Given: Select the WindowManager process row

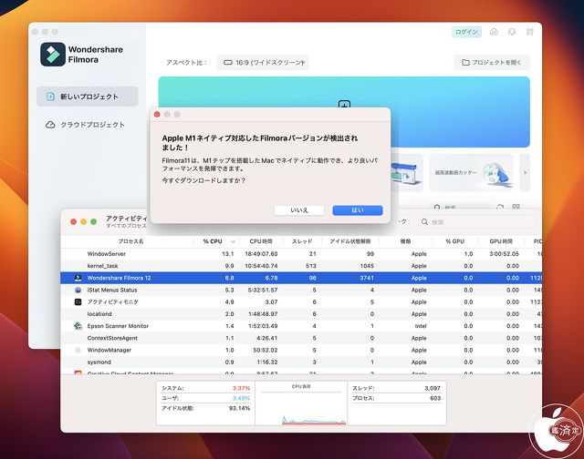Looking at the screenshot, I should pyautogui.click(x=301, y=350).
